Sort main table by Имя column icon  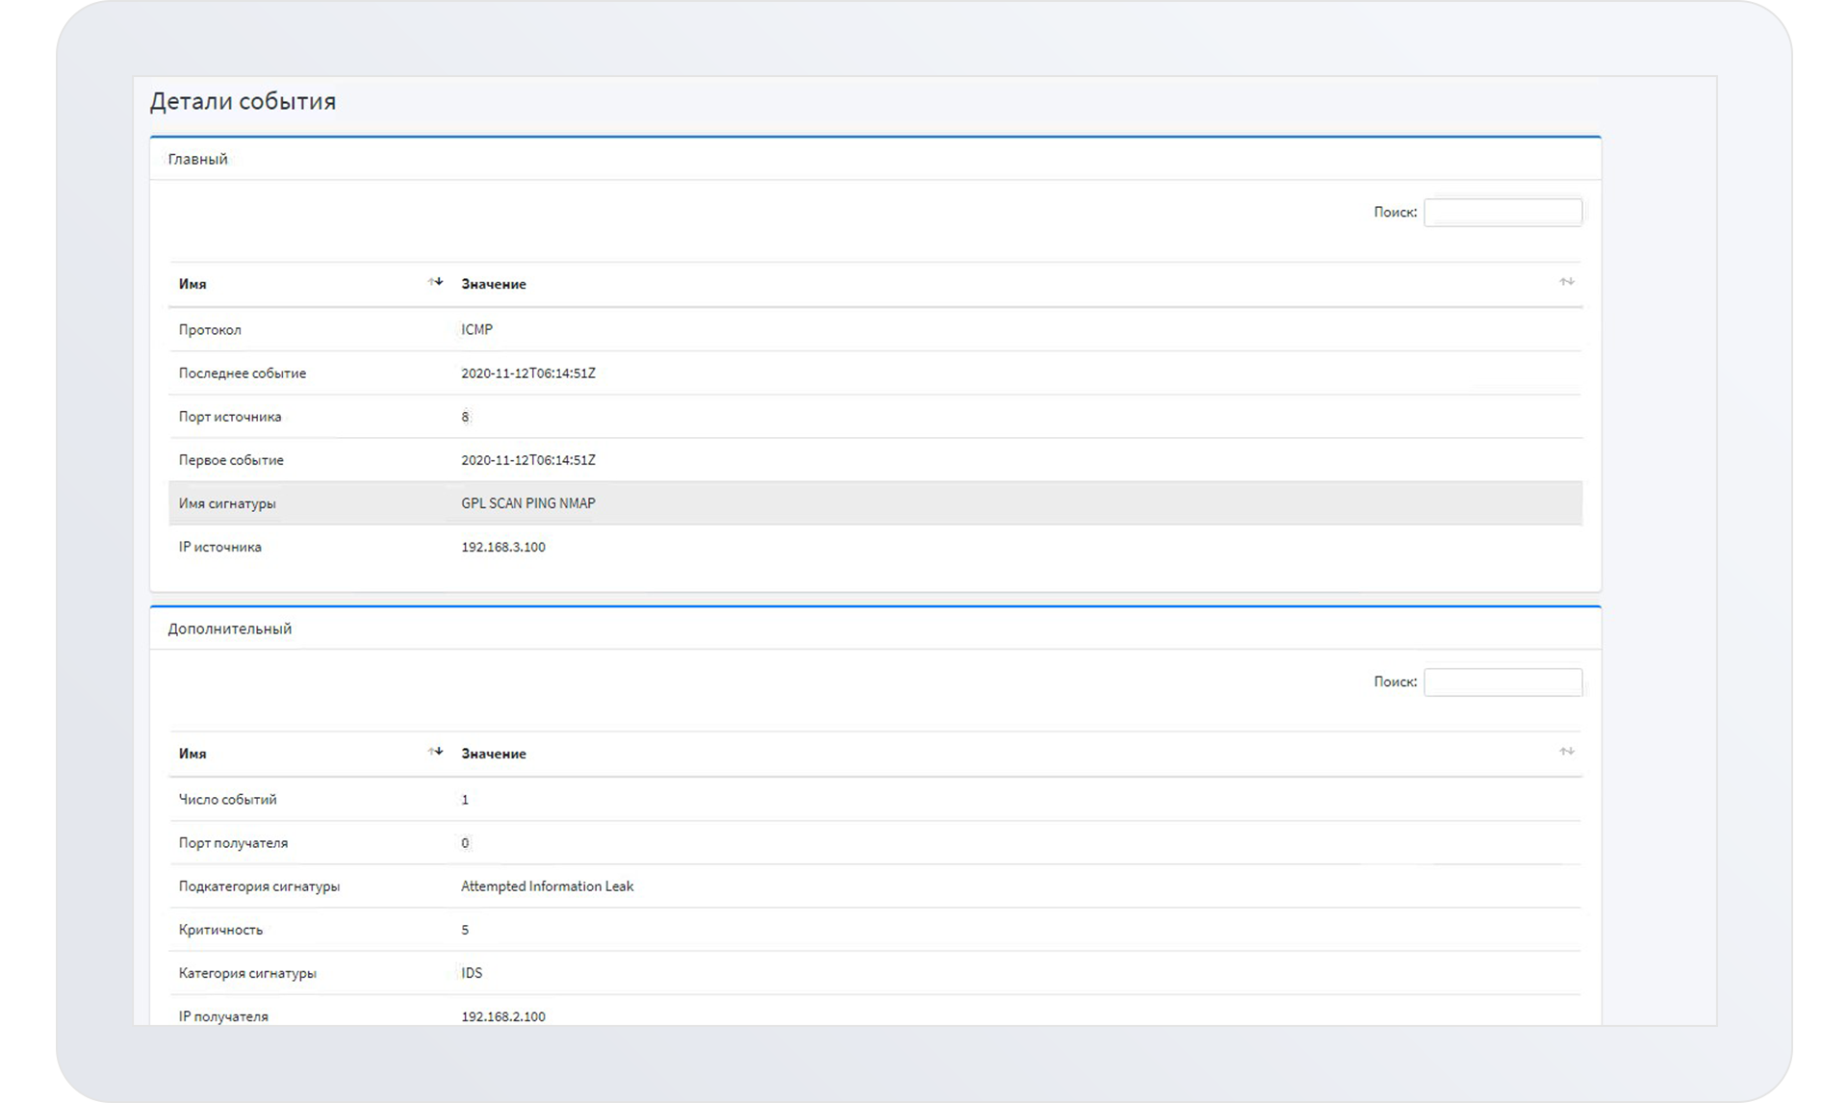pyautogui.click(x=435, y=282)
